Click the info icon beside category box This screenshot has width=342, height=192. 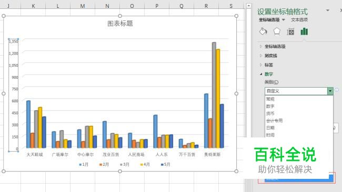click(337, 90)
